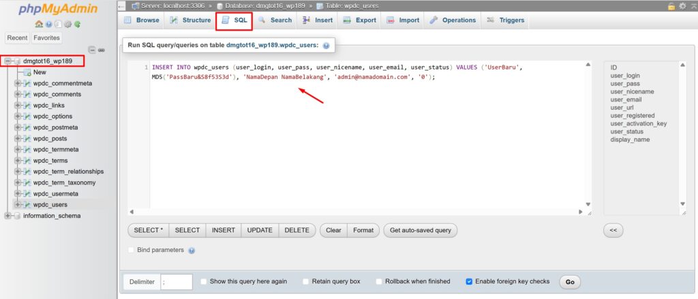Image resolution: width=698 pixels, height=299 pixels.
Task: Switch to the Browse tab
Action: point(142,20)
